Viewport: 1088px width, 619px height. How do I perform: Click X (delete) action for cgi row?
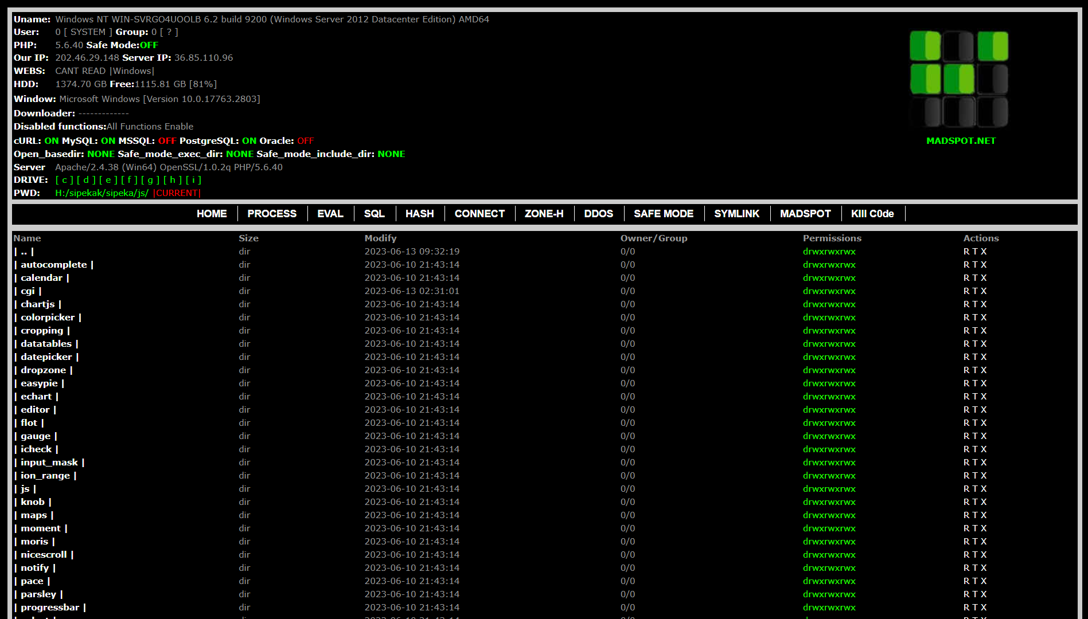click(x=984, y=291)
